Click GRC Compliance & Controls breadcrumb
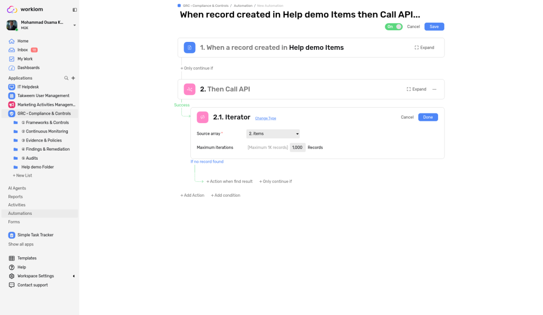 205,5
